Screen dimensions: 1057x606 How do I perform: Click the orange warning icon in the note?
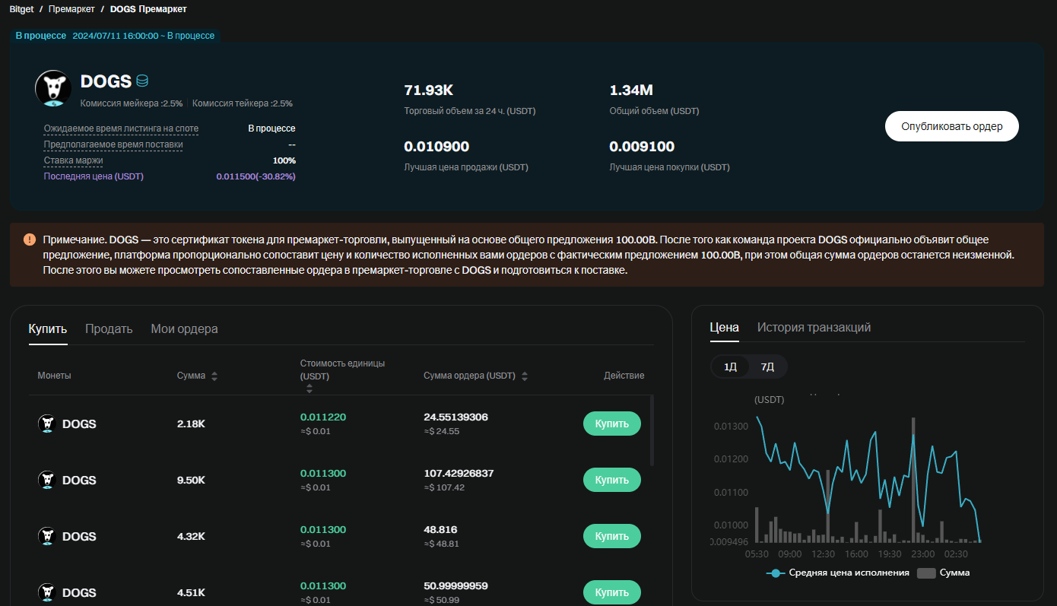[30, 240]
